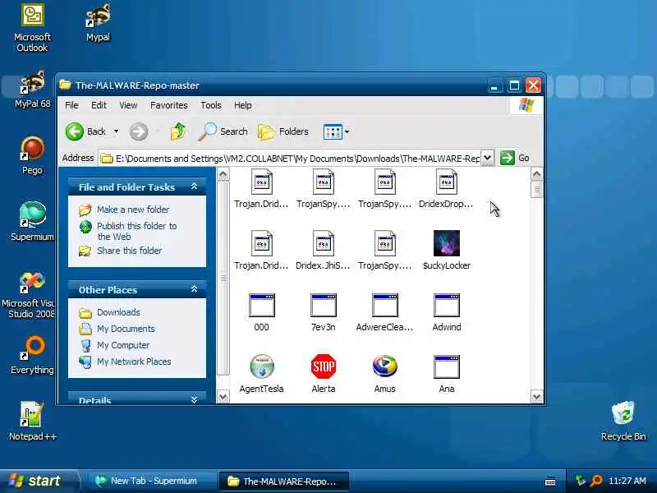Screen dimensions: 657x493
Task: Click the Start button
Action: pos(39,481)
